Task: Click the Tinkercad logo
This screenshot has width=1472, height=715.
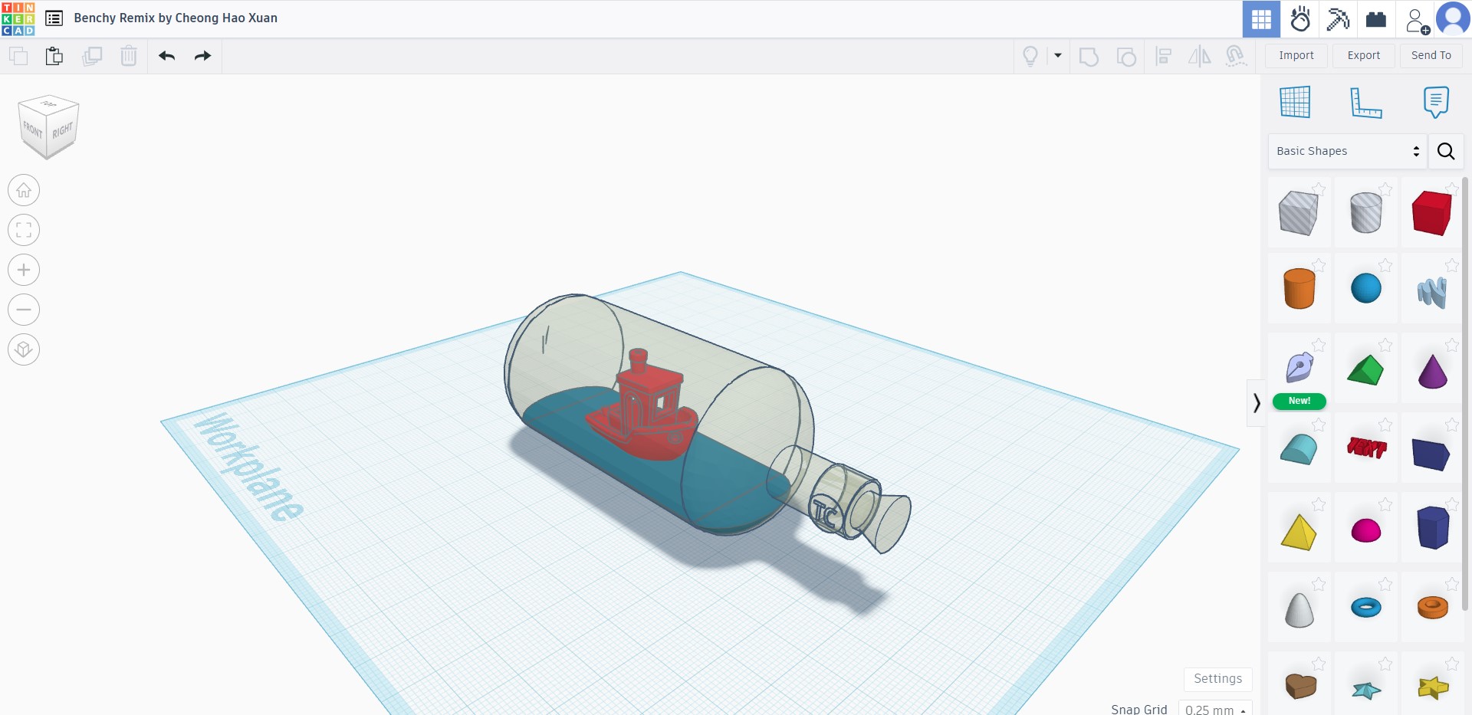Action: click(x=18, y=18)
